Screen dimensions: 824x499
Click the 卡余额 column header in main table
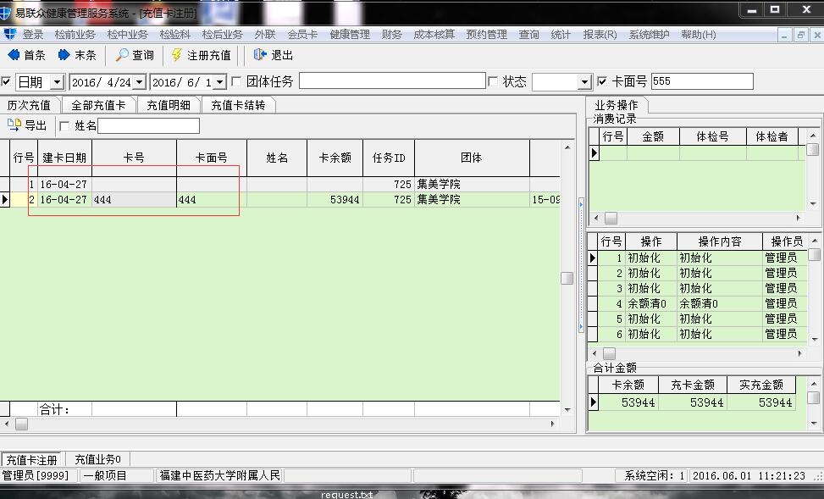[x=335, y=158]
